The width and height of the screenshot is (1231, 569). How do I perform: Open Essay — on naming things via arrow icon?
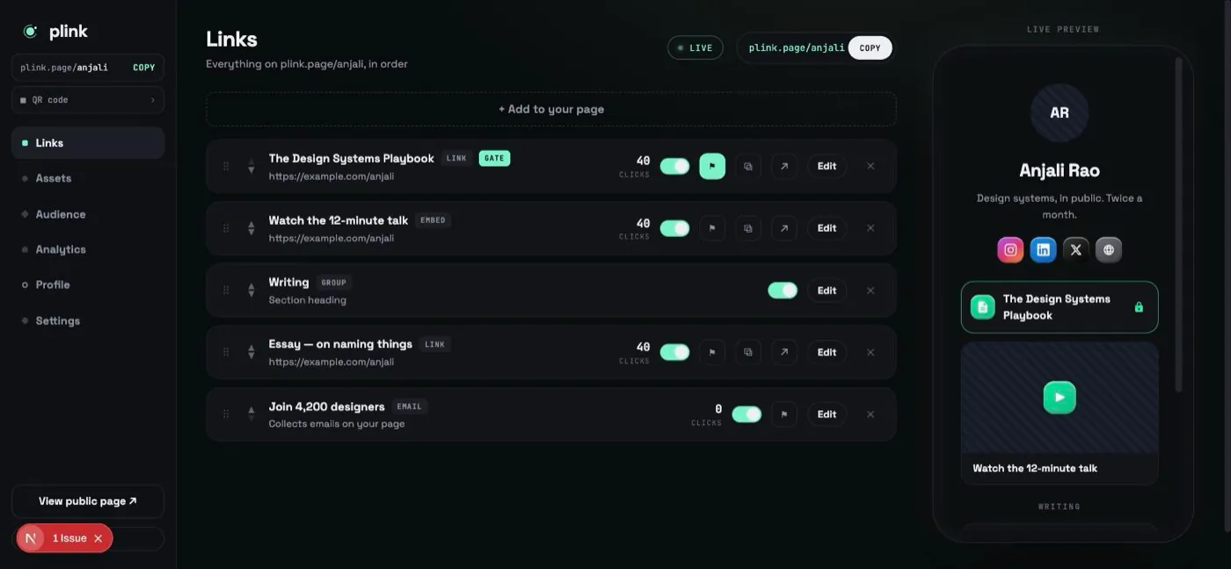[x=783, y=352]
